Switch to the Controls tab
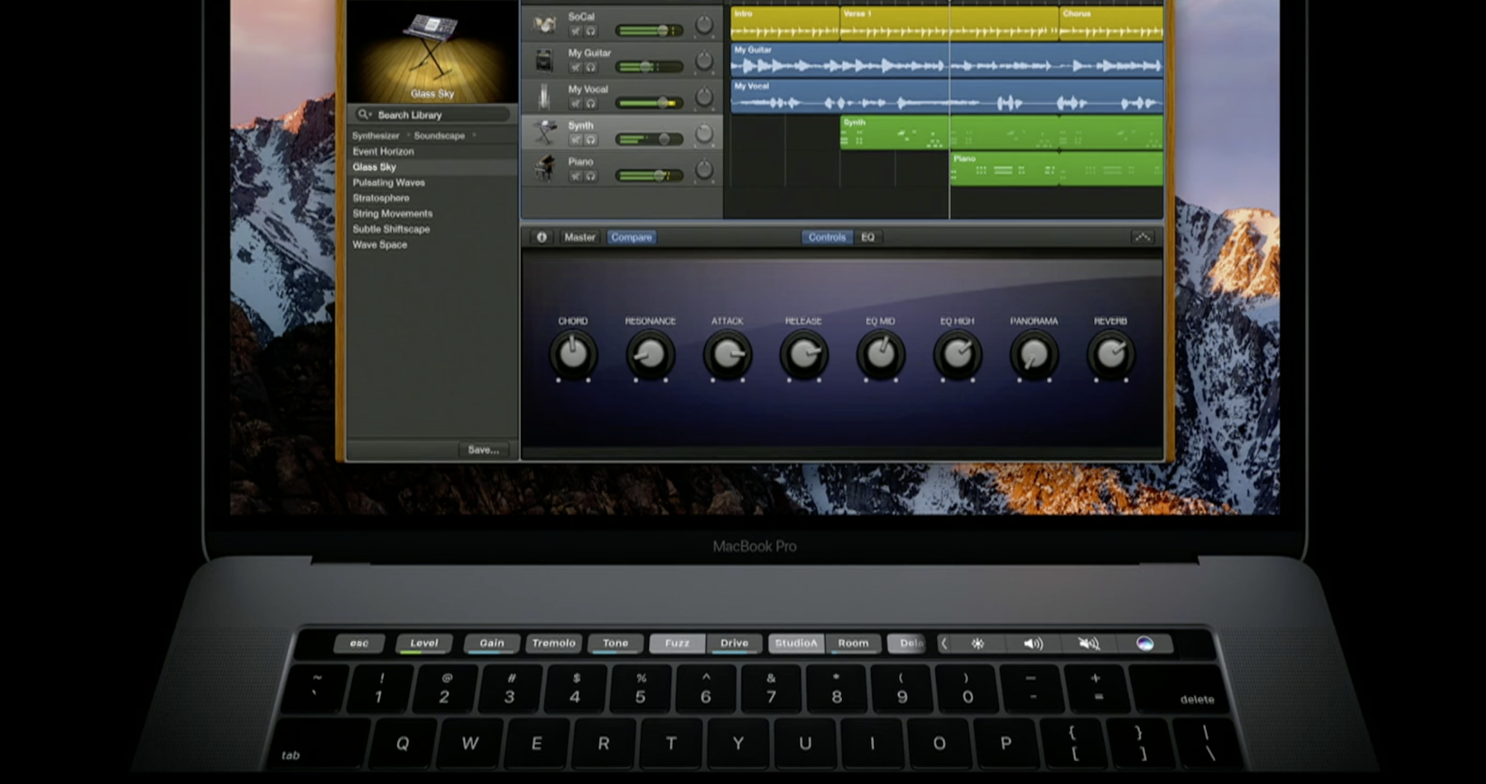Viewport: 1486px width, 784px height. click(826, 237)
